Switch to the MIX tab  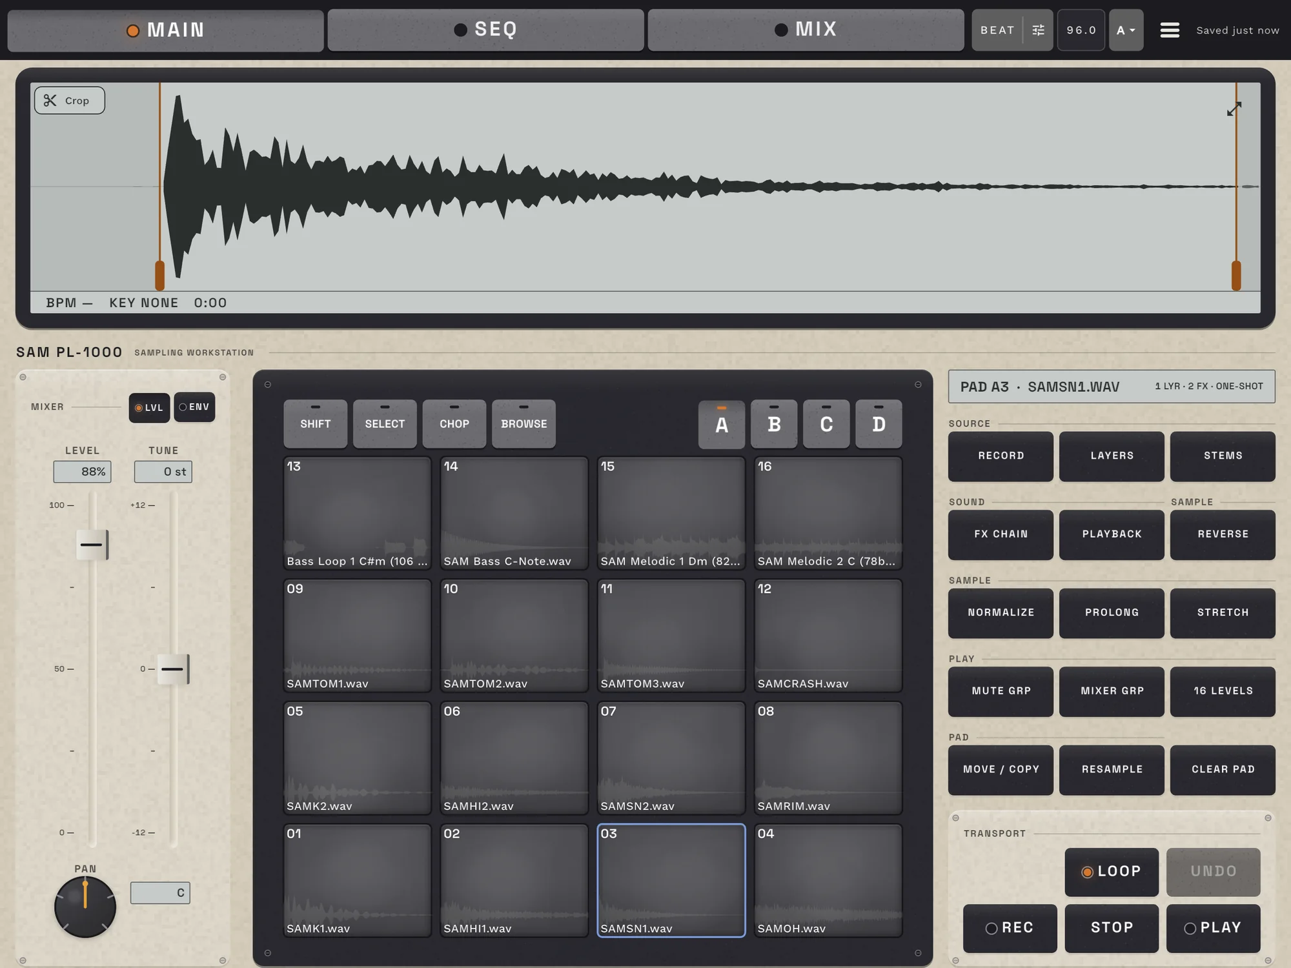point(806,30)
